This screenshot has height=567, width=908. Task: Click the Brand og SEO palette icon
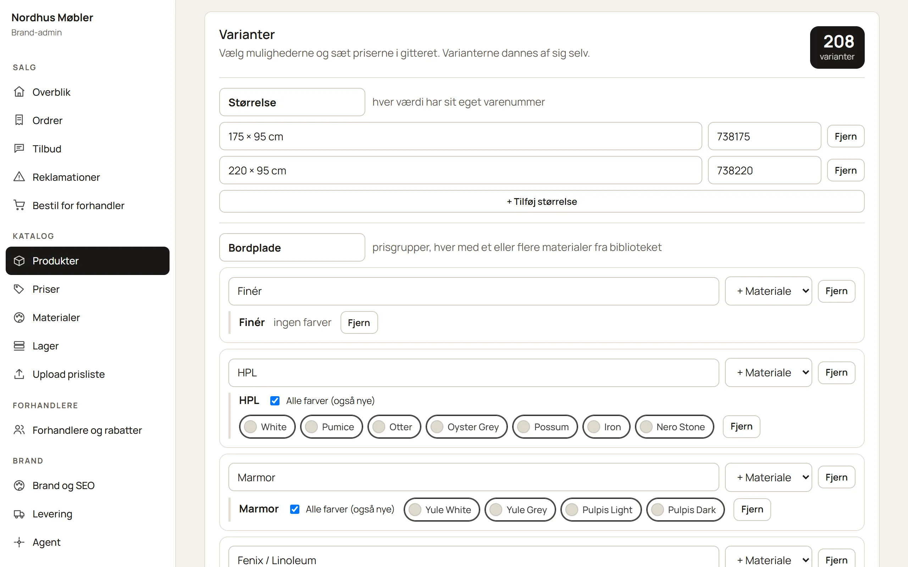[x=19, y=485]
